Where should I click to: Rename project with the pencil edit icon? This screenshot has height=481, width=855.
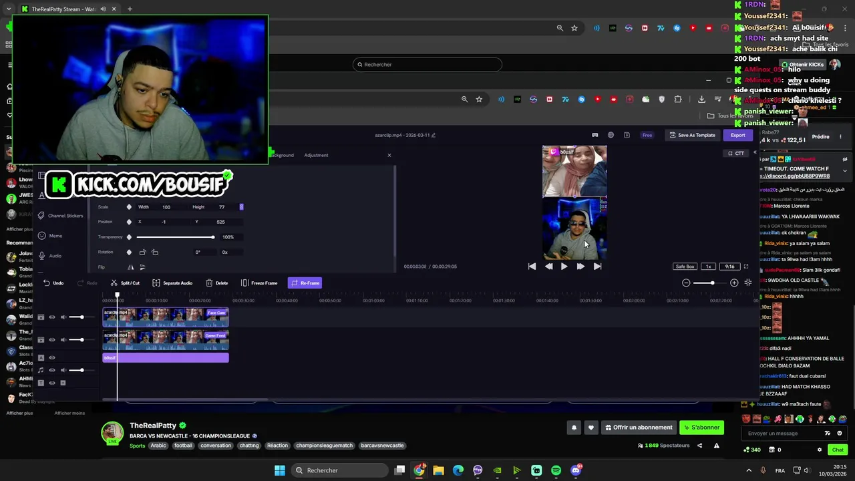coord(433,135)
